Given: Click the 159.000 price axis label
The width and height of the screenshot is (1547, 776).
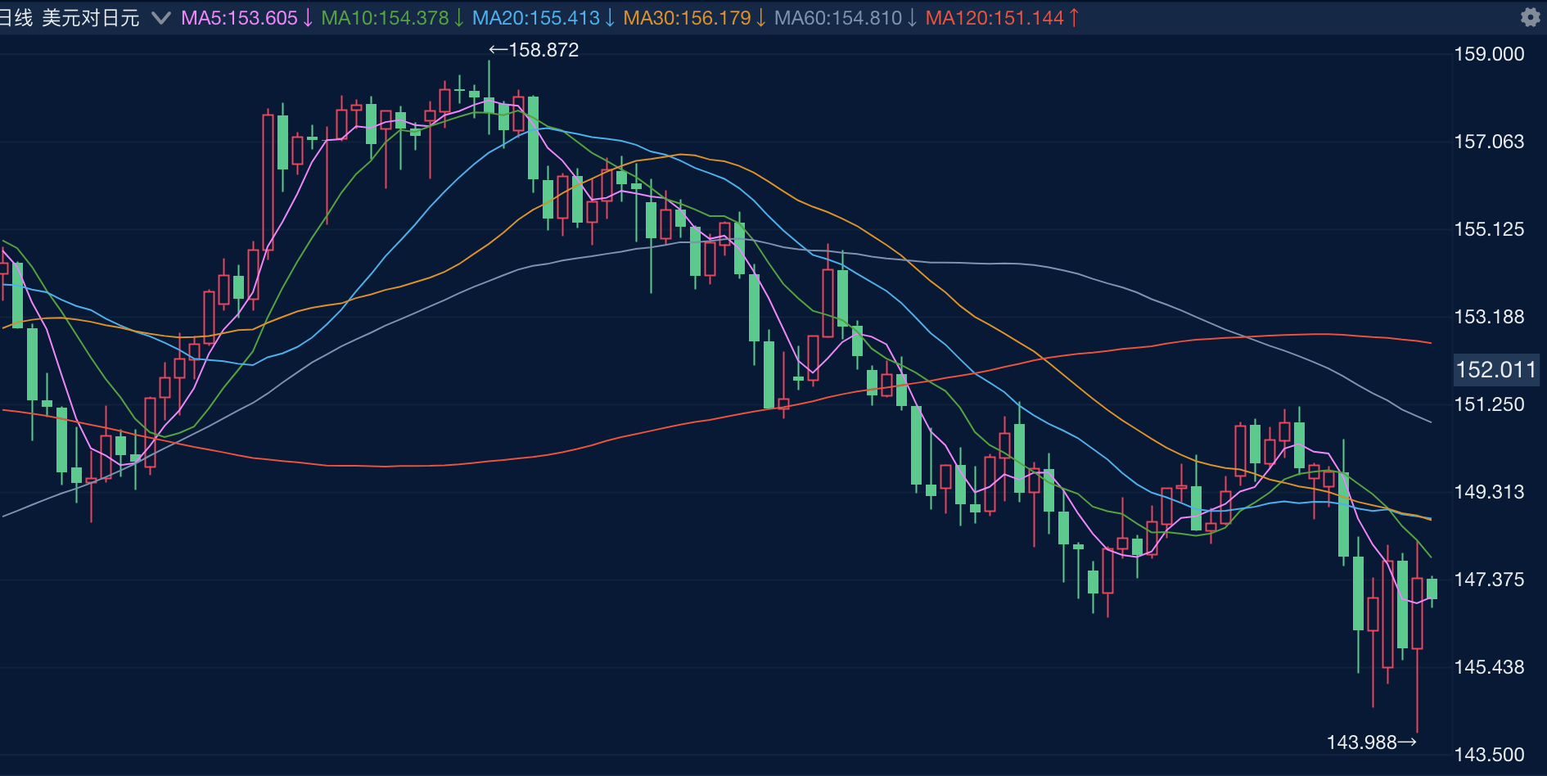Looking at the screenshot, I should tap(1489, 54).
